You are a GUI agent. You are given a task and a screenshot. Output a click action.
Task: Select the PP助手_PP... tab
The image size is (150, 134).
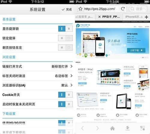(111, 17)
